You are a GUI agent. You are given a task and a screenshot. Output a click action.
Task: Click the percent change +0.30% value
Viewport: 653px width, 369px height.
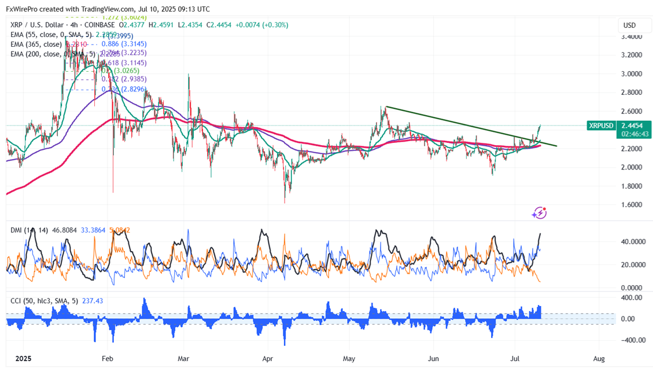(275, 25)
